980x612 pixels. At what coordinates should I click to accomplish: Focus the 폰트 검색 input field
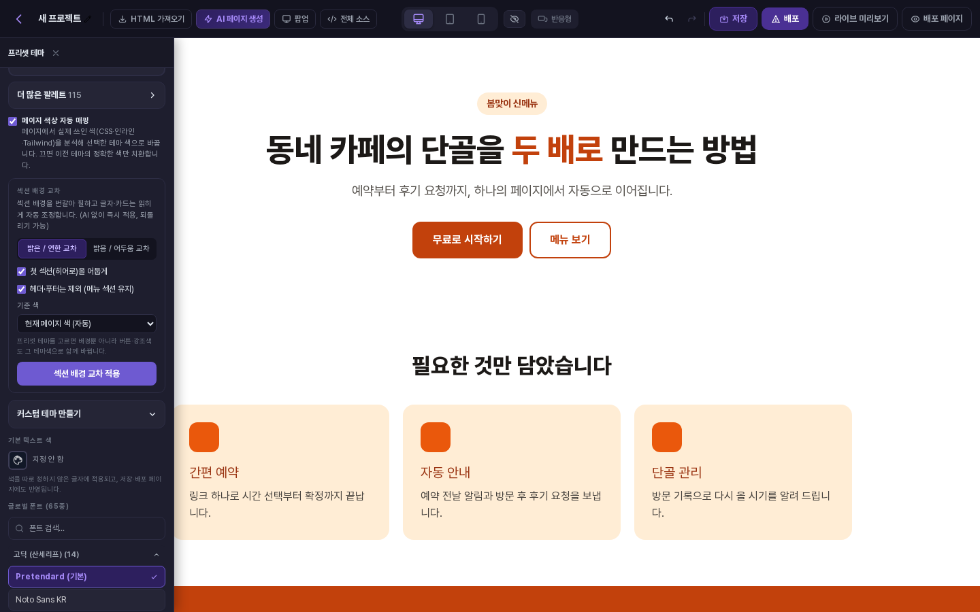86,528
